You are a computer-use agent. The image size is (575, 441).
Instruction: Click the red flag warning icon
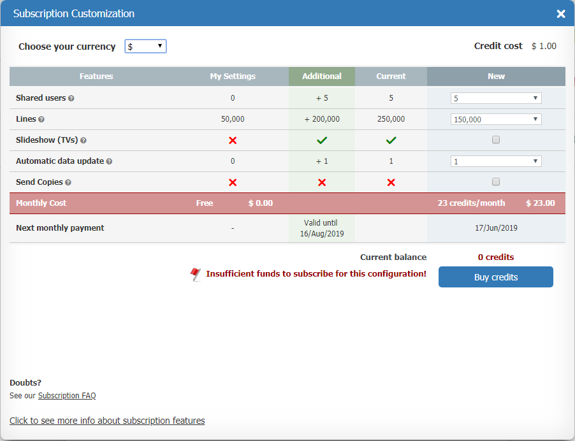tap(196, 275)
